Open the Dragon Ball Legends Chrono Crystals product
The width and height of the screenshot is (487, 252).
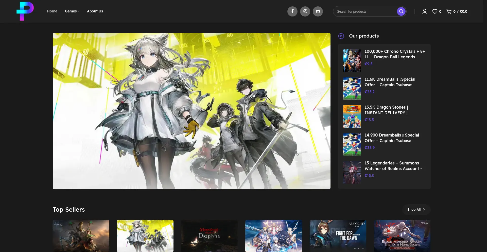tap(395, 54)
